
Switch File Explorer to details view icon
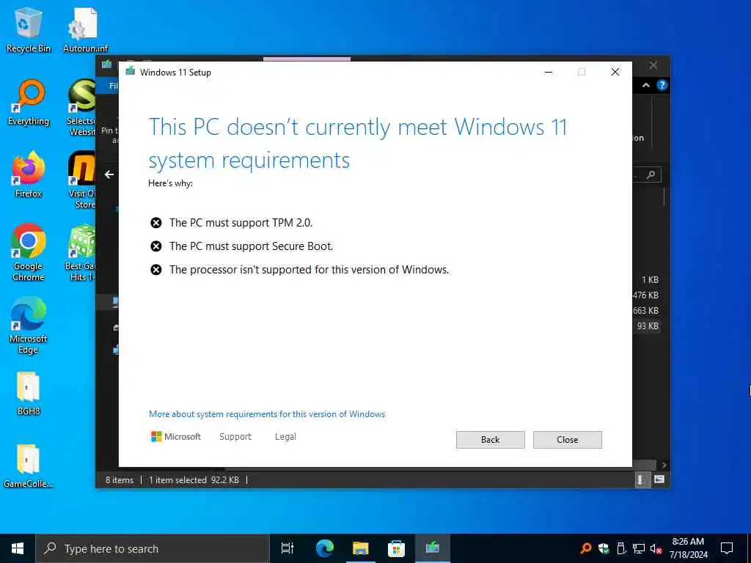(x=641, y=479)
